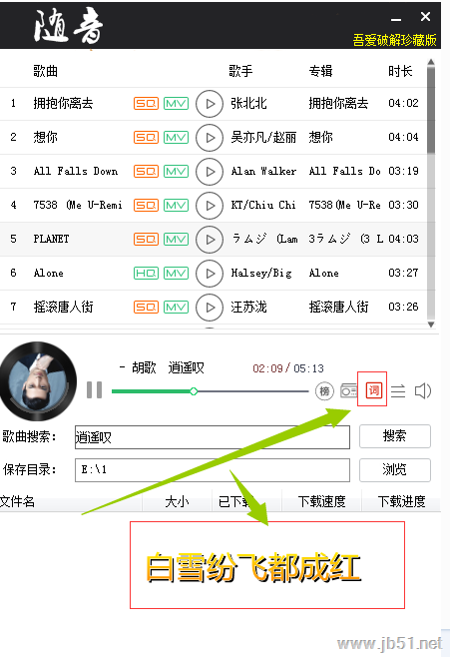Click the HQ quality badge for Alone
Viewport: 450px width, 657px height.
coord(146,274)
